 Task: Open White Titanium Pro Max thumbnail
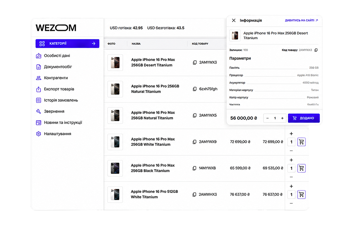[x=115, y=142]
